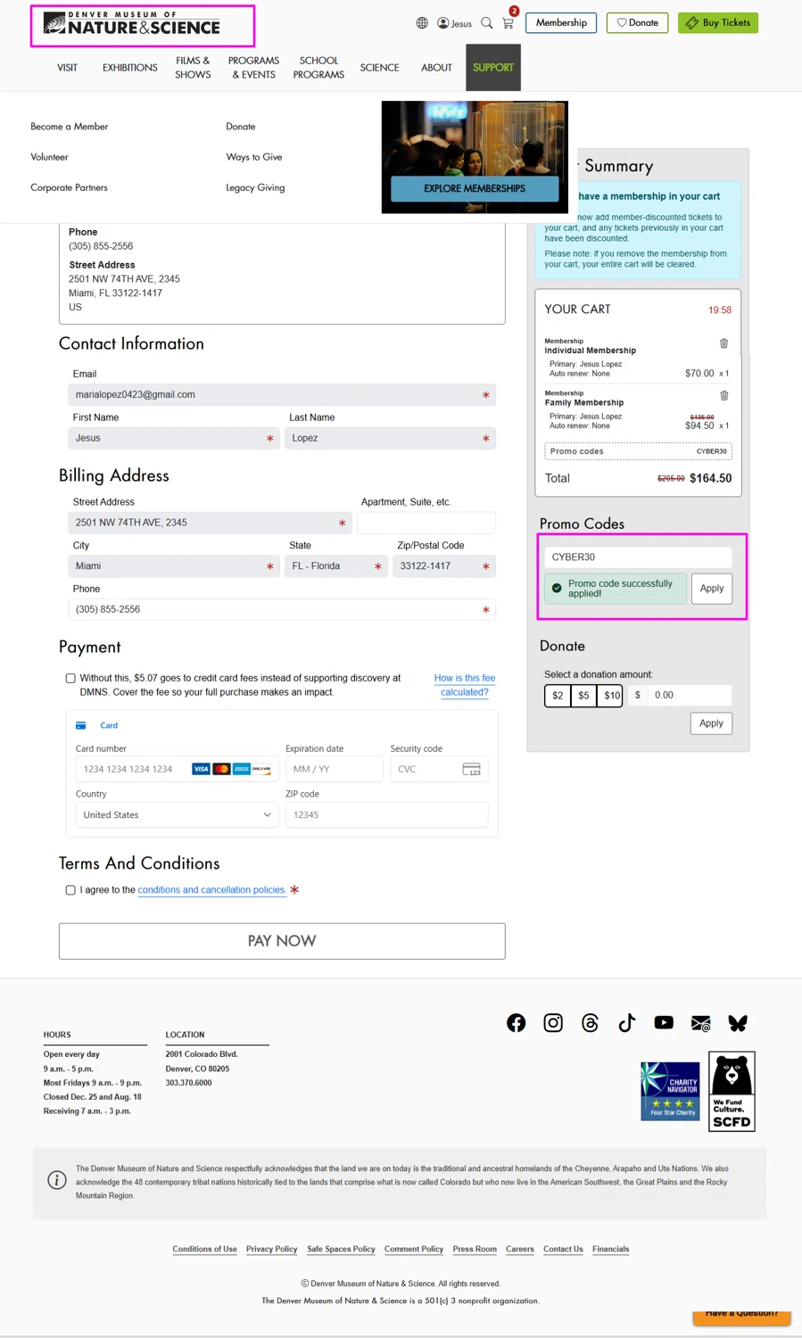Open the State dropdown showing FL - Florida
Viewport: 802px width, 1338px height.
tap(335, 566)
